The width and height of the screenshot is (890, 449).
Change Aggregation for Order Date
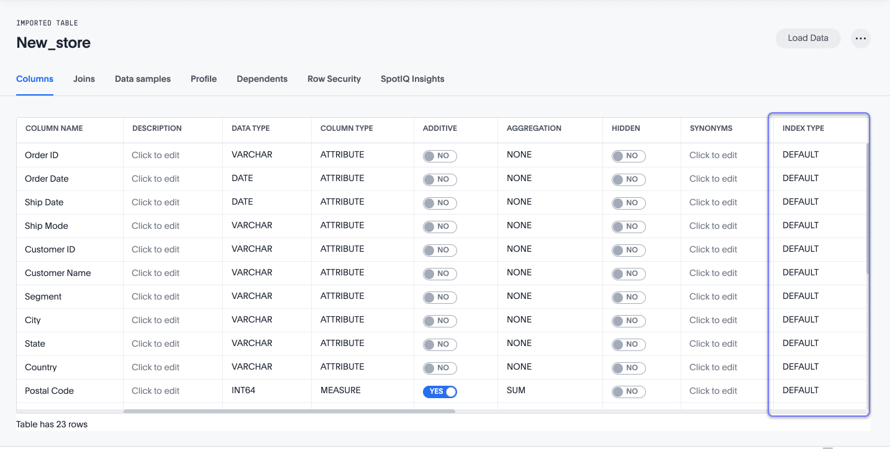(519, 178)
